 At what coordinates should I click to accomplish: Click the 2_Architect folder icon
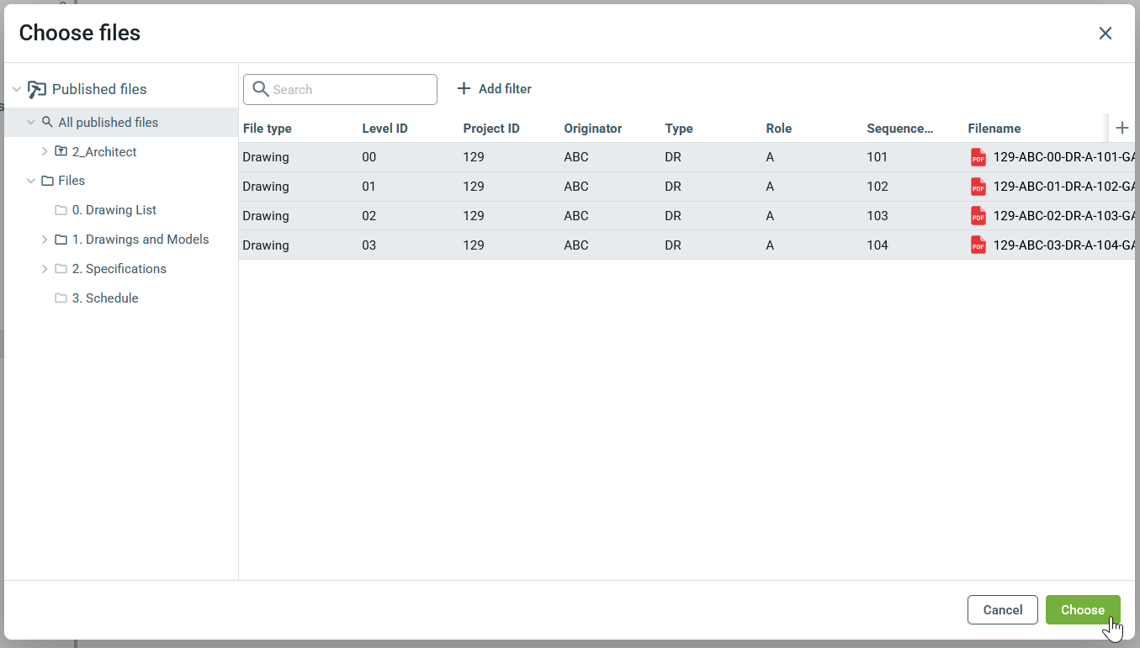click(x=61, y=152)
